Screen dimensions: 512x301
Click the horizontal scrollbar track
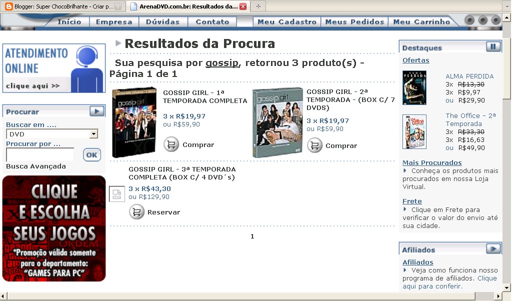pos(485,296)
